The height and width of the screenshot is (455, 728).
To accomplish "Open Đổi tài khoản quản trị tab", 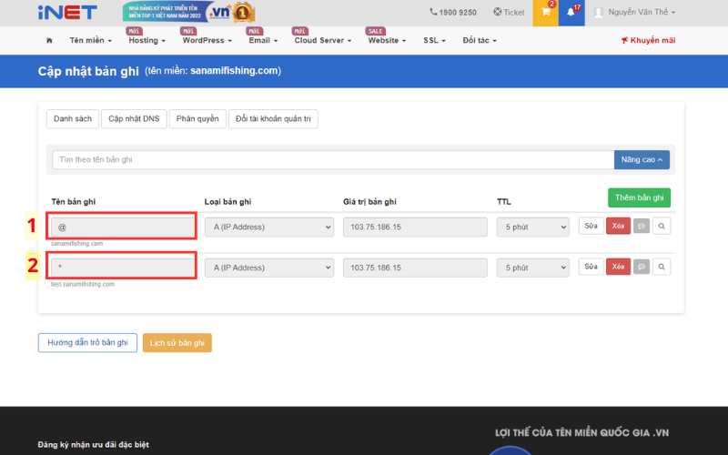I will [273, 119].
